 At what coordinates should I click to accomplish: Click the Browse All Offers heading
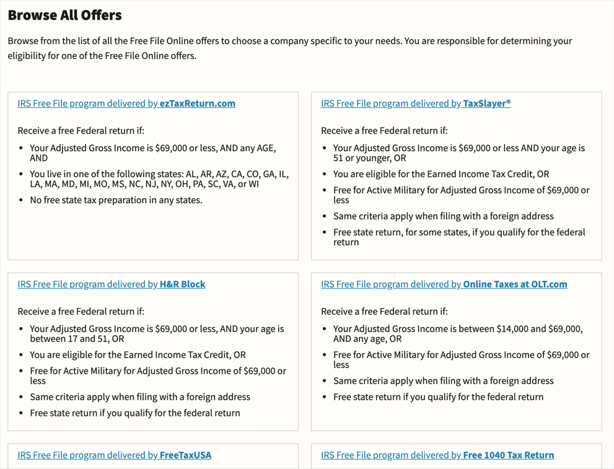pos(64,15)
